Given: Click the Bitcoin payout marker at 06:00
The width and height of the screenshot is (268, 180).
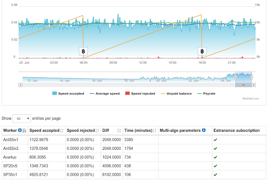Looking at the screenshot, I should coord(83,51).
